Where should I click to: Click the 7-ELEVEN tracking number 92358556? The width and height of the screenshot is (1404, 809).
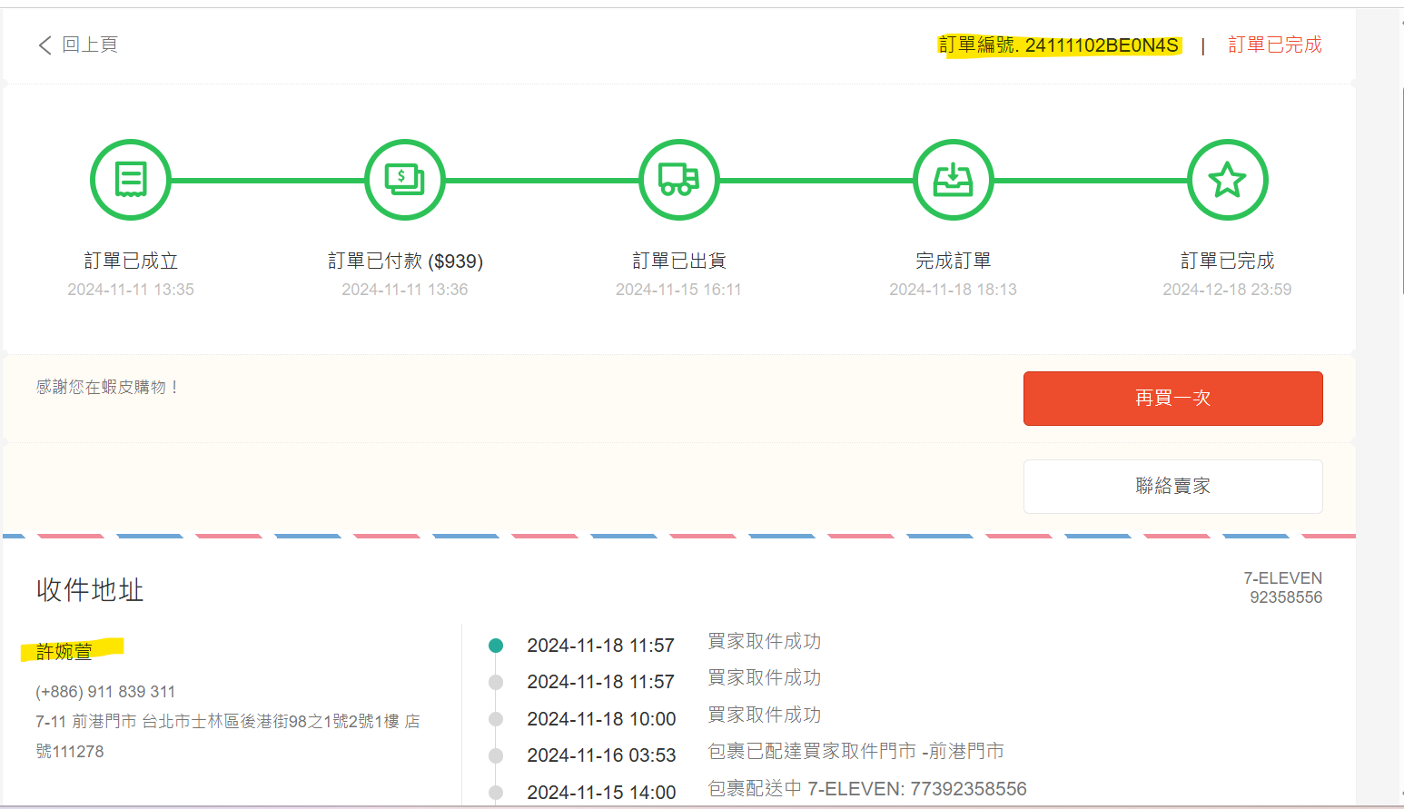tap(1285, 597)
